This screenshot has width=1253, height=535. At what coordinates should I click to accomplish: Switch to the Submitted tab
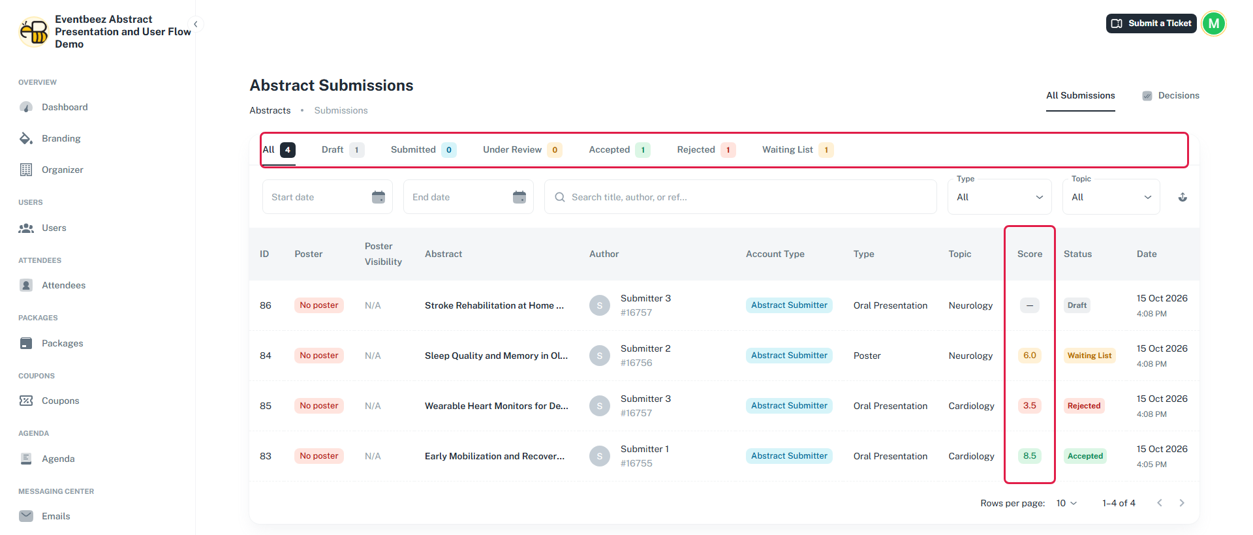423,150
